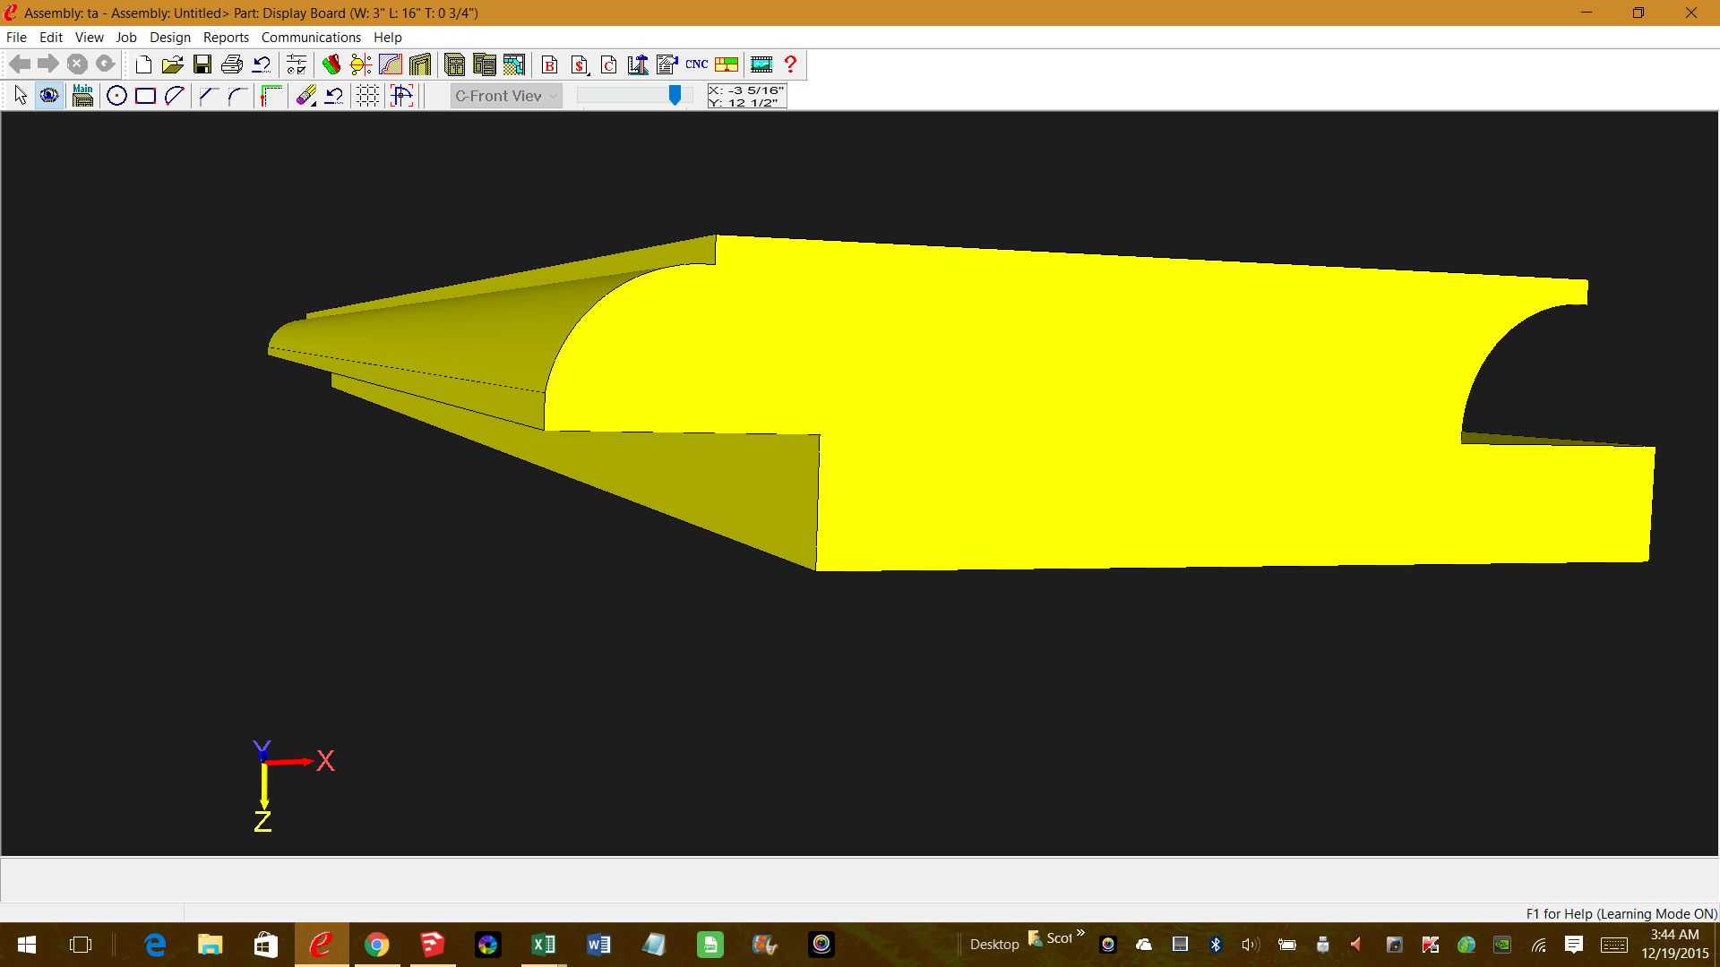Toggle the grid dots display button
This screenshot has width=1720, height=967.
[x=367, y=96]
